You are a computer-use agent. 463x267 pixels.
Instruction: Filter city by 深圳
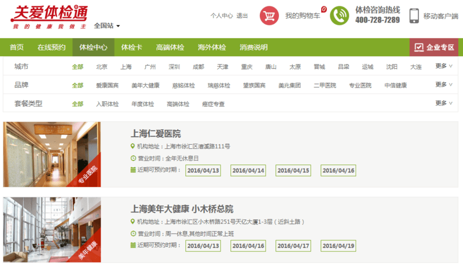click(174, 67)
